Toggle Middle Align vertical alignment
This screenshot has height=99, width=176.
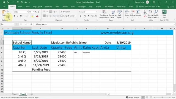tap(47, 12)
